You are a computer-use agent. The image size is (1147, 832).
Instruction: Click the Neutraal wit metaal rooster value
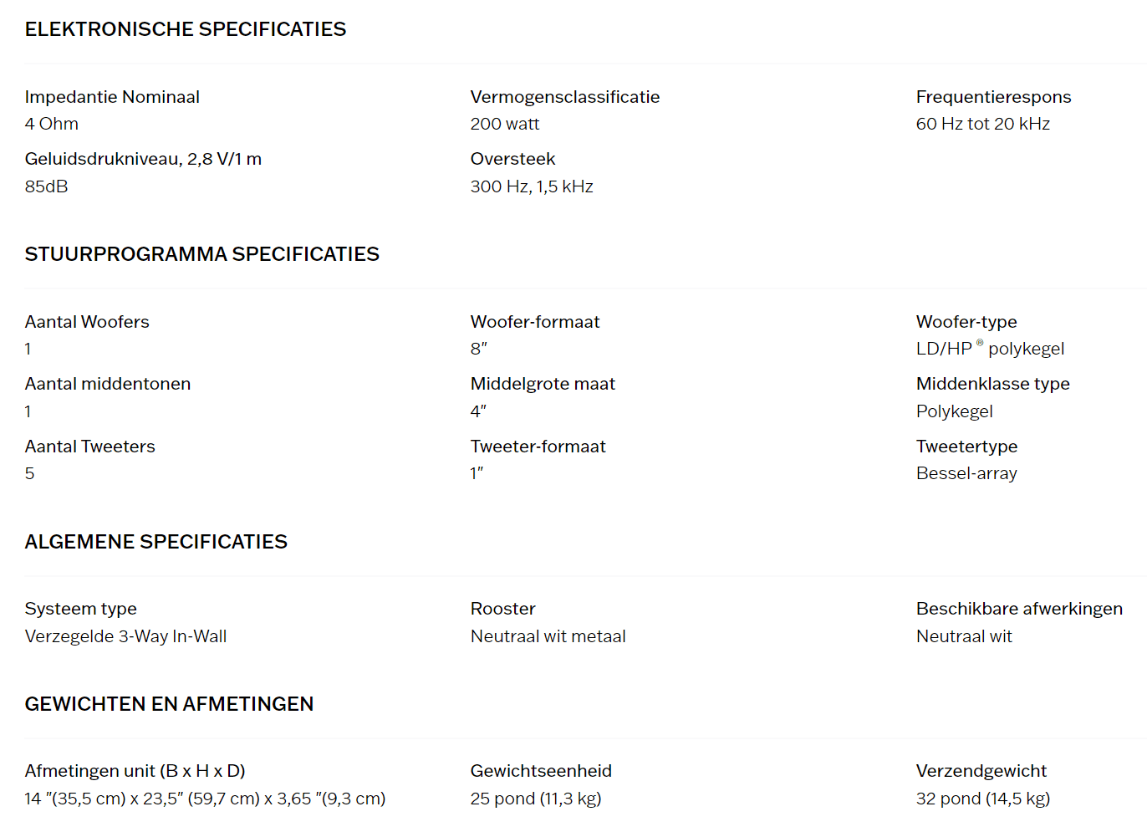(x=548, y=636)
